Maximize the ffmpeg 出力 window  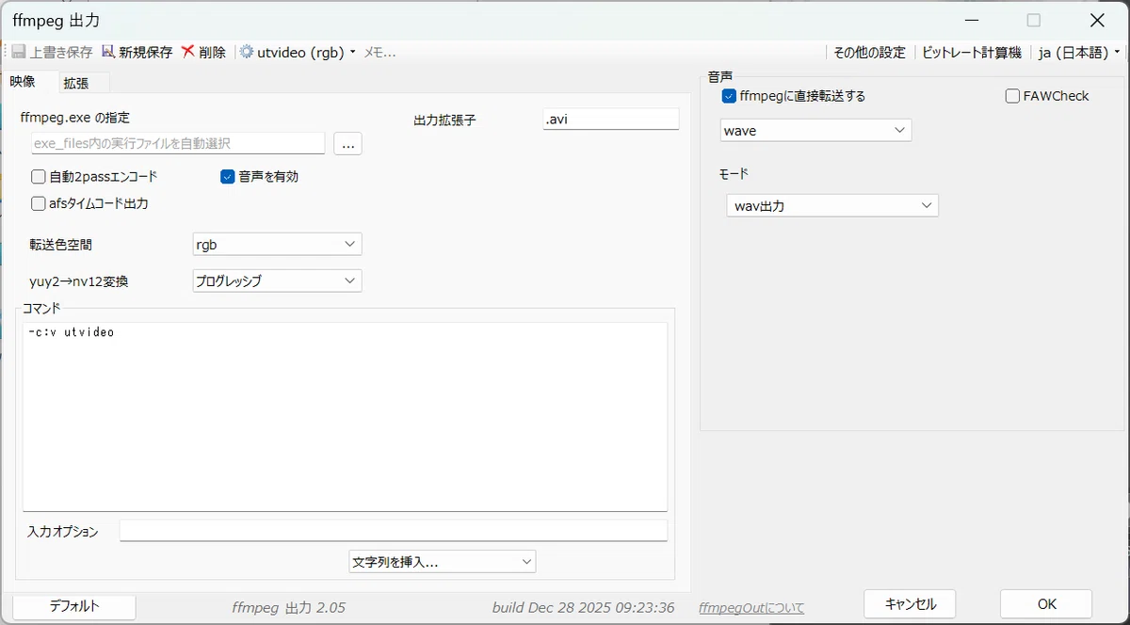point(1034,20)
